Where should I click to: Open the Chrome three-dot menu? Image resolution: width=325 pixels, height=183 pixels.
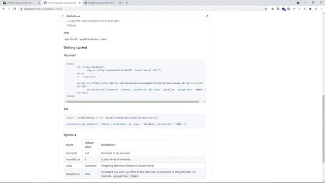pyautogui.click(x=321, y=9)
